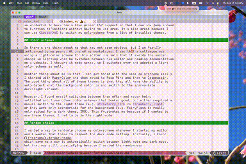Click the markdown file icon on index.md tab
Image resolution: width=246 pixels, height=164 pixels.
tap(61, 21)
